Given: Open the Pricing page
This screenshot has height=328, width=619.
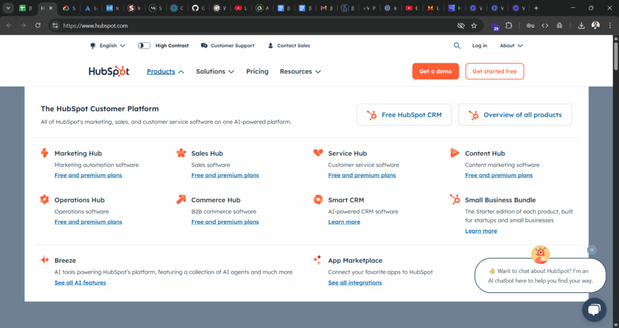Looking at the screenshot, I should click(258, 71).
